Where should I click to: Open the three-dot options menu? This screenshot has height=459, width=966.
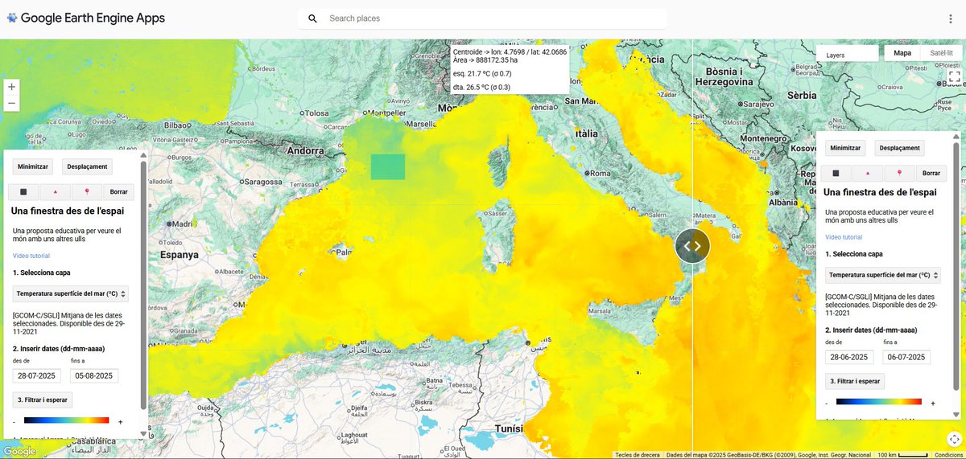pos(950,18)
